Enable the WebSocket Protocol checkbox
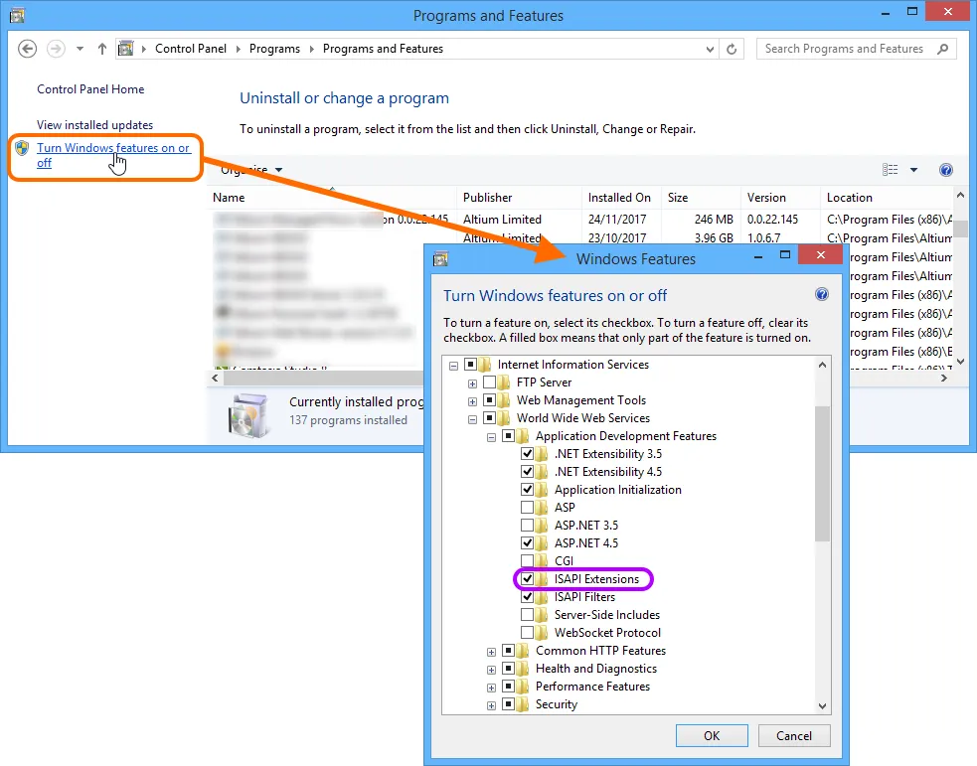977x766 pixels. tap(527, 633)
